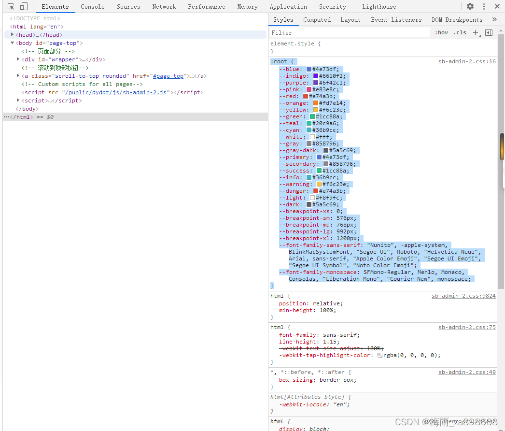The width and height of the screenshot is (505, 431).
Task: Switch to the Memory tab
Action: [x=247, y=7]
